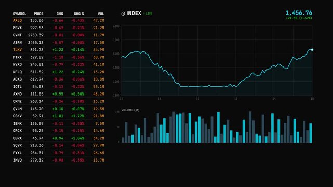The image size is (333, 187).
Task: Select the MSVX ticker symbol
Action: [17, 28]
